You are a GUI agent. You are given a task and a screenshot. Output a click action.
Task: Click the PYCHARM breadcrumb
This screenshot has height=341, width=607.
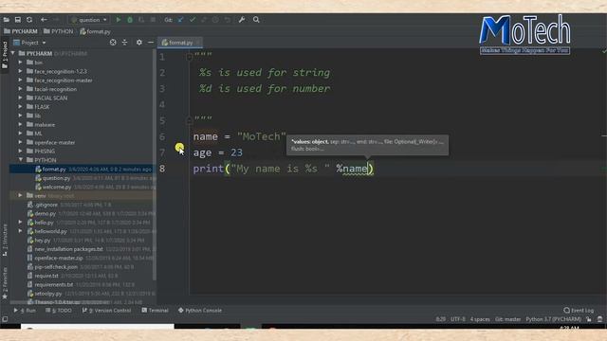(21, 31)
